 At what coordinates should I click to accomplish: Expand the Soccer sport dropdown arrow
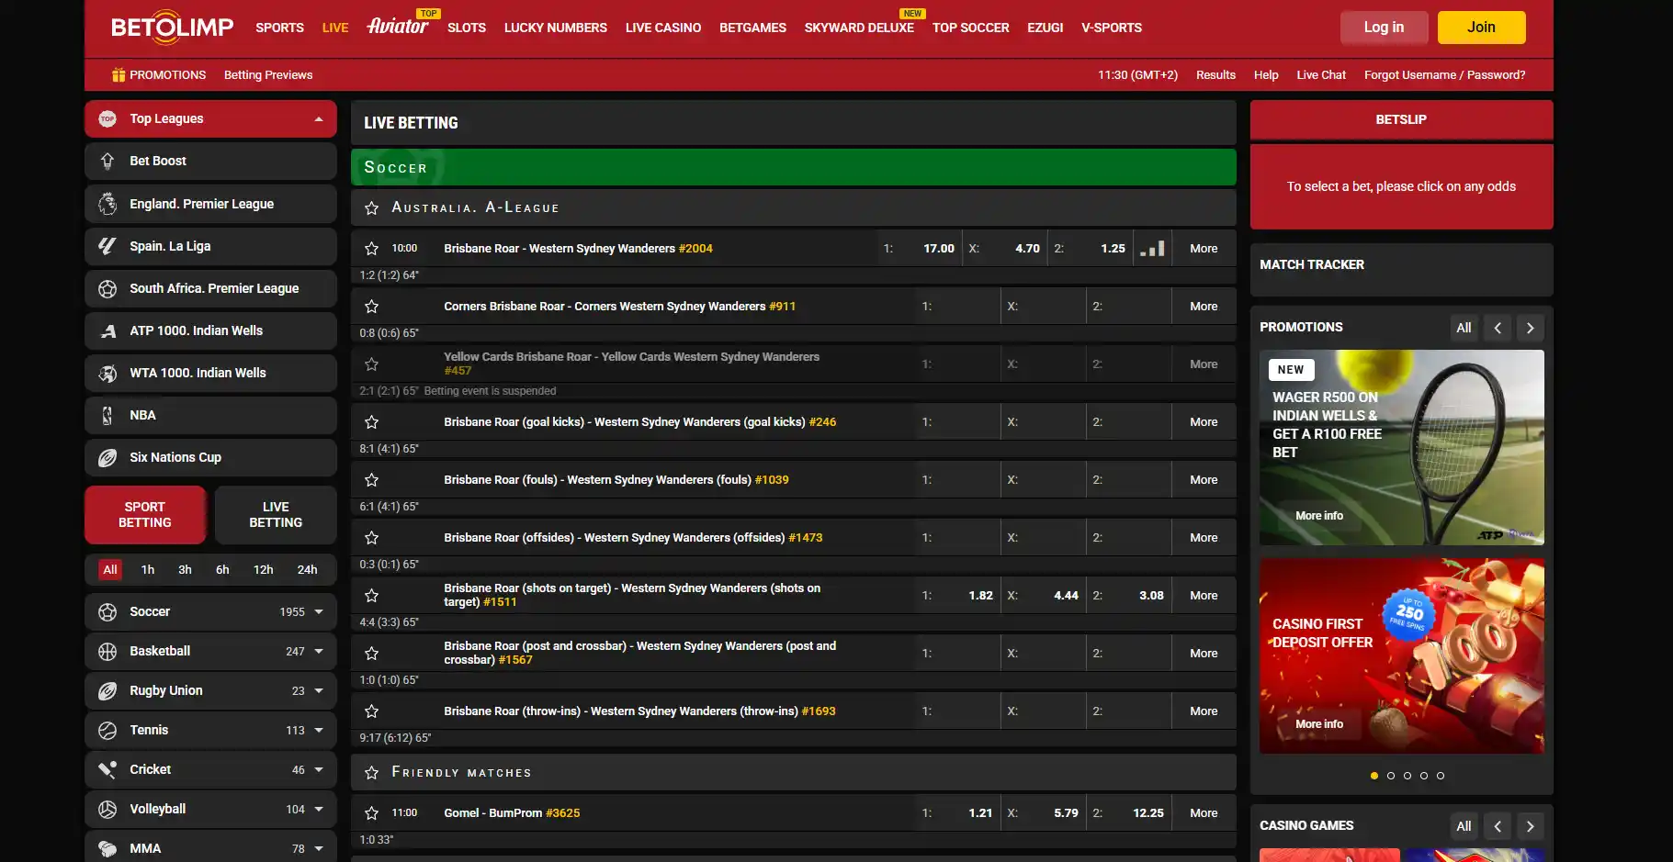(x=319, y=612)
